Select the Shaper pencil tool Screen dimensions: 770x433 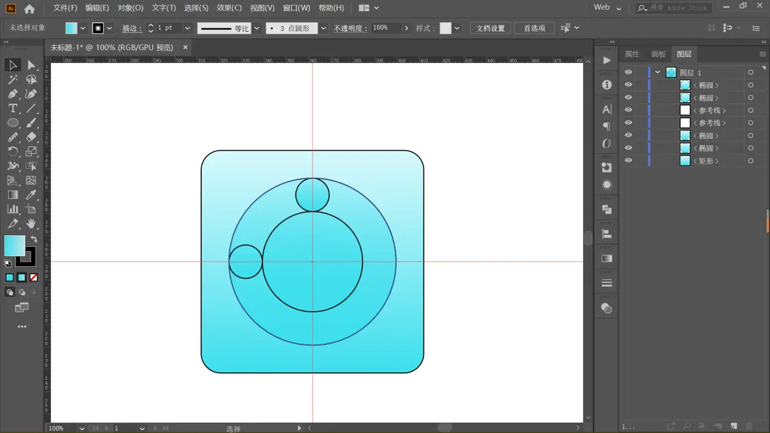point(13,137)
